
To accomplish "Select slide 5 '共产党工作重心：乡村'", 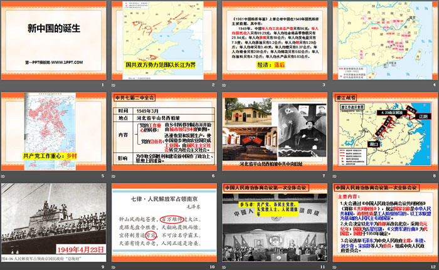I will 54,131.
